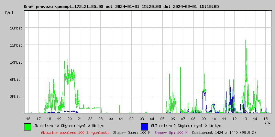The height and width of the screenshot is (137, 275).
Task: Click the hour 00 tick label on x-axis
Action: click(111, 119)
